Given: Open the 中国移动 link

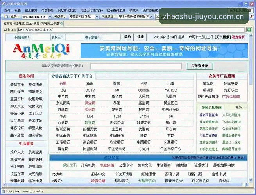Looking at the screenshot, I should 90,136.
